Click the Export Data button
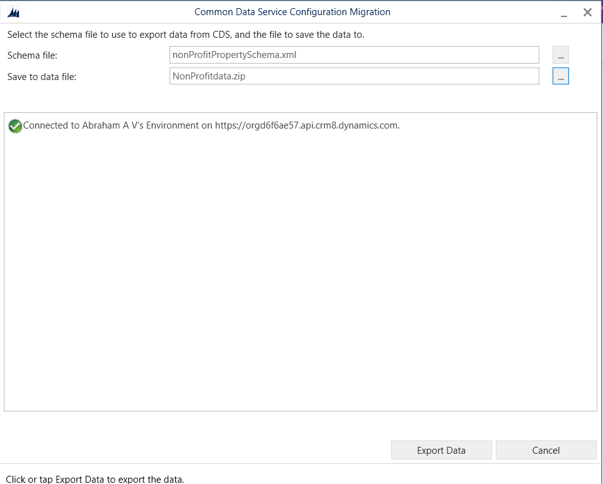The height and width of the screenshot is (484, 603). point(441,450)
